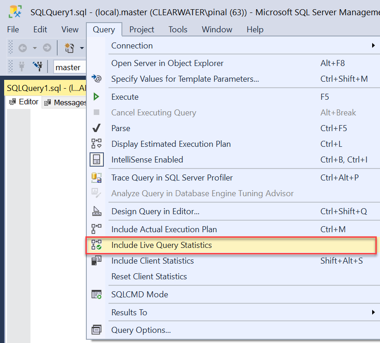Select the SQLQuery1.sql document tab
380x343 pixels.
coord(45,88)
